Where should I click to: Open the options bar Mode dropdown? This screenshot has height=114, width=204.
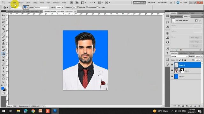[x=41, y=8]
